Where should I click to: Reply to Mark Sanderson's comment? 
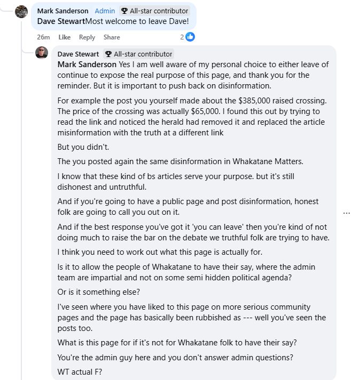pos(87,37)
